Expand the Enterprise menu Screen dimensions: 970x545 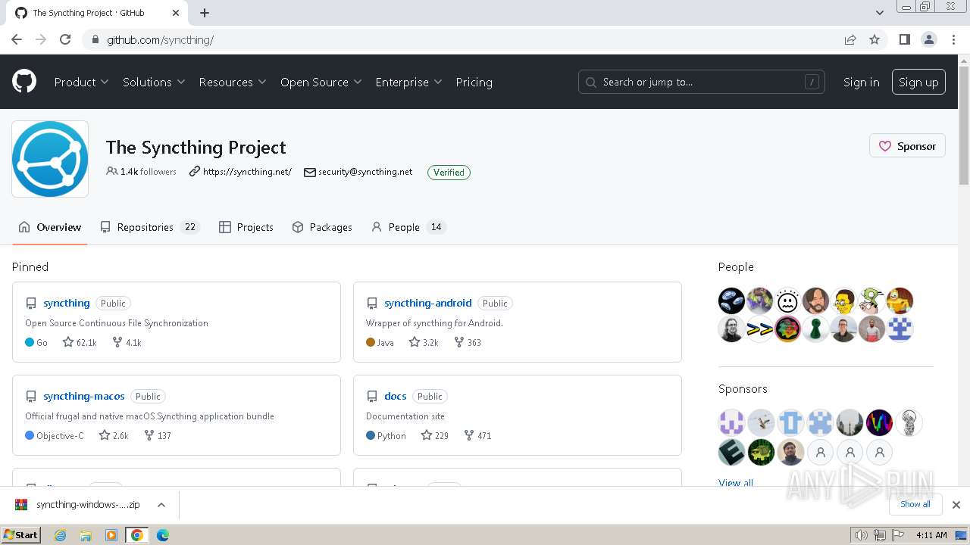point(408,82)
